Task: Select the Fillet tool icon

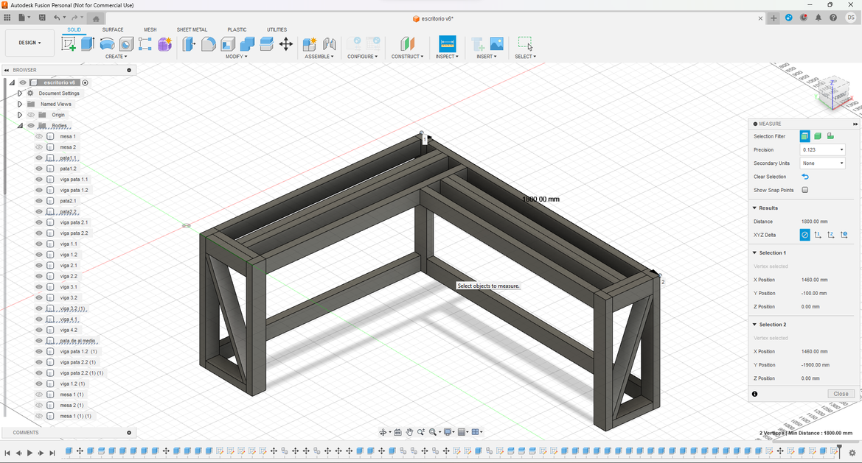Action: coord(209,44)
